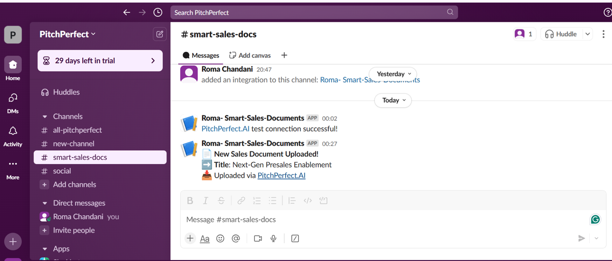This screenshot has height=261, width=612.
Task: Go back in history with left arrow
Action: point(127,12)
